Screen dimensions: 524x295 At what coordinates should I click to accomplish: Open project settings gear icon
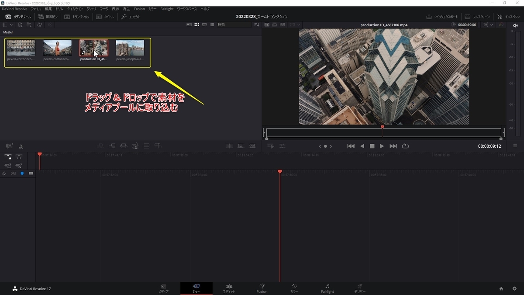514,288
